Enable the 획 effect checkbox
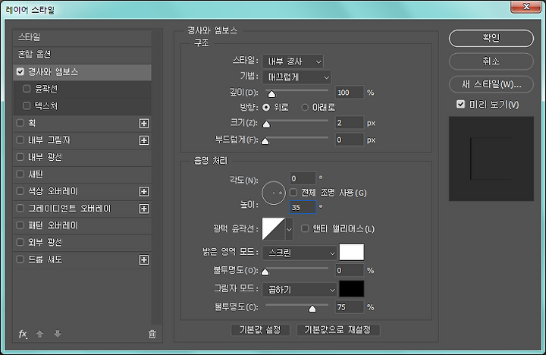 20,123
